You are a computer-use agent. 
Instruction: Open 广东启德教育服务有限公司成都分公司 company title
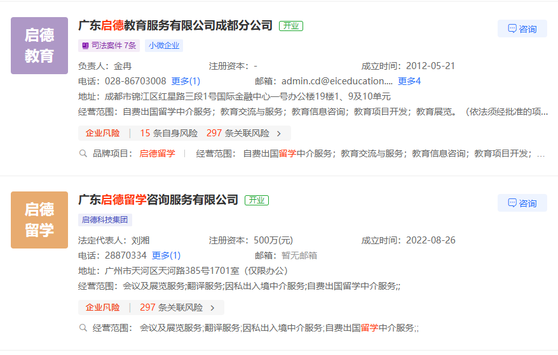point(175,25)
